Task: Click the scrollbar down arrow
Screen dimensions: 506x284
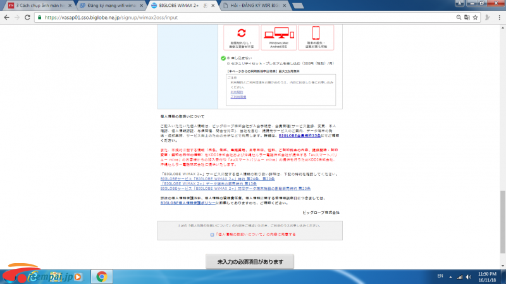Action: click(x=502, y=266)
